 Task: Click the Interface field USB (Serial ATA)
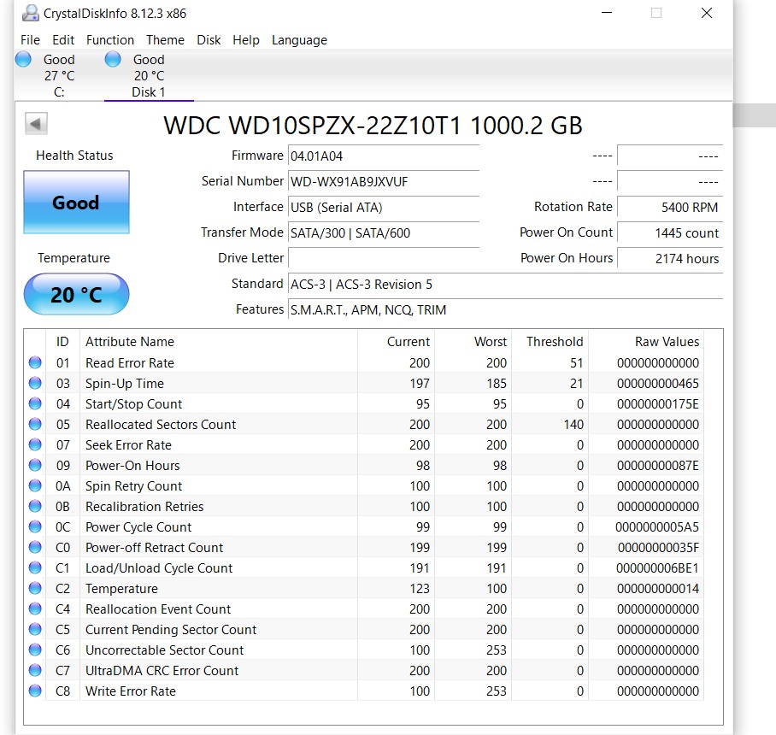(x=384, y=208)
